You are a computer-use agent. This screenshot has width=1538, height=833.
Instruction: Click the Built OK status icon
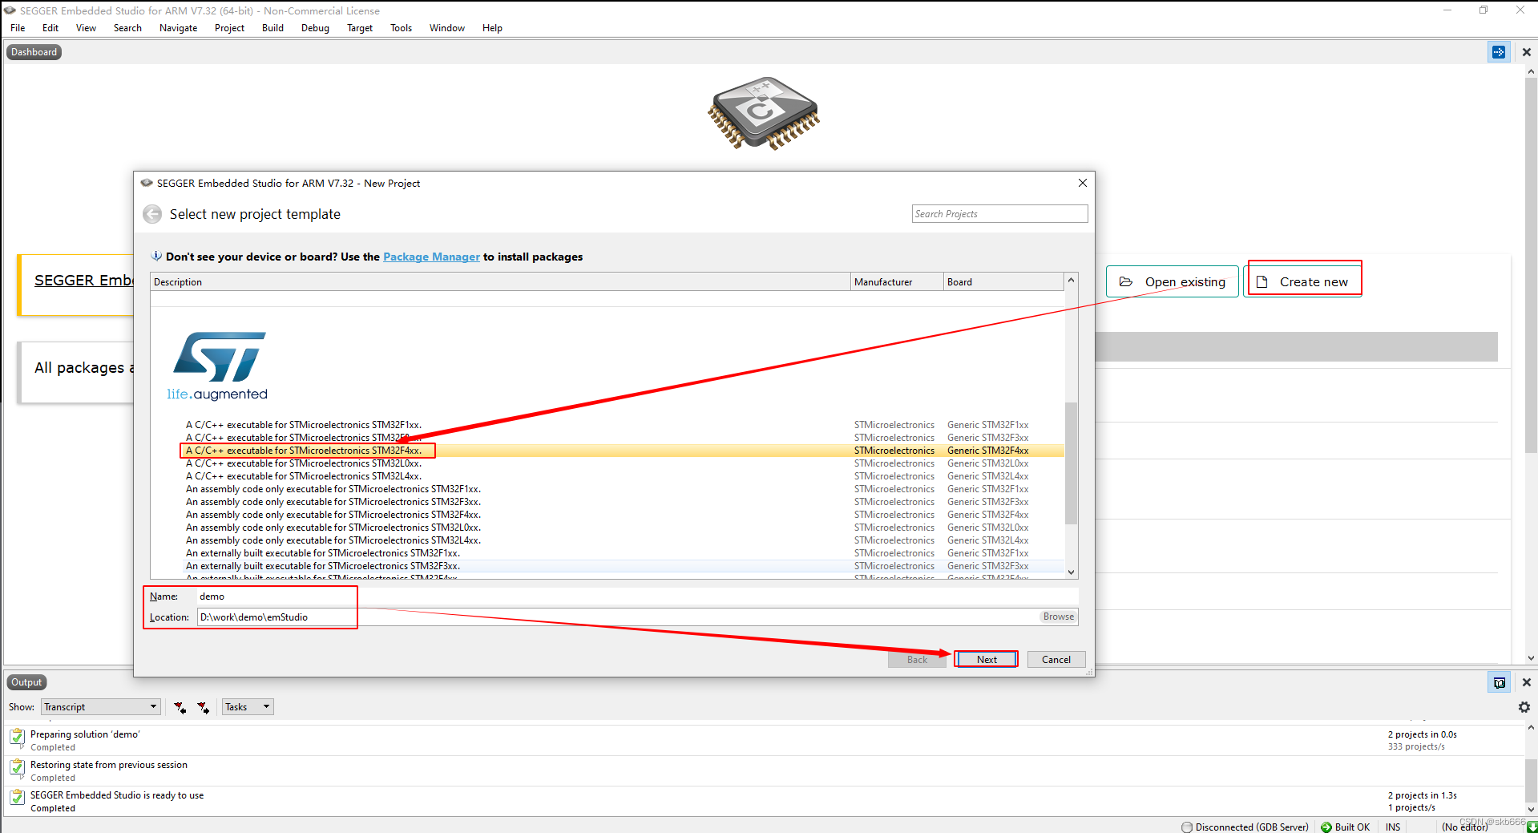tap(1326, 827)
